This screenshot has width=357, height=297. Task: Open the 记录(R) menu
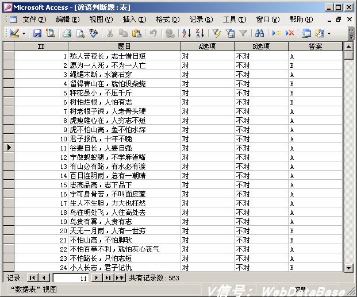coord(201,20)
